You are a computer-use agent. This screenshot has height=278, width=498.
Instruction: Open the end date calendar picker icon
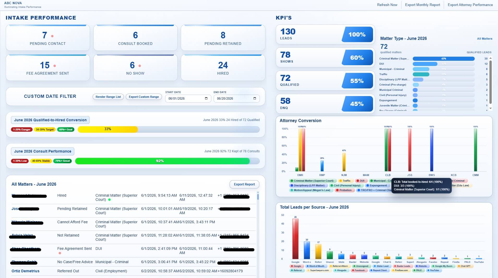(x=255, y=98)
